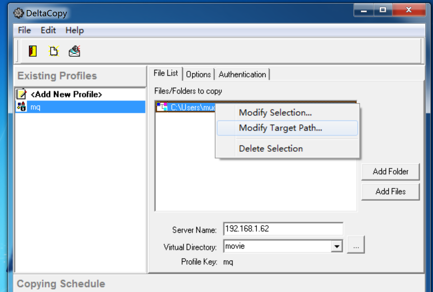This screenshot has height=292, width=433.
Task: Switch to the Authentication tab
Action: pos(242,74)
